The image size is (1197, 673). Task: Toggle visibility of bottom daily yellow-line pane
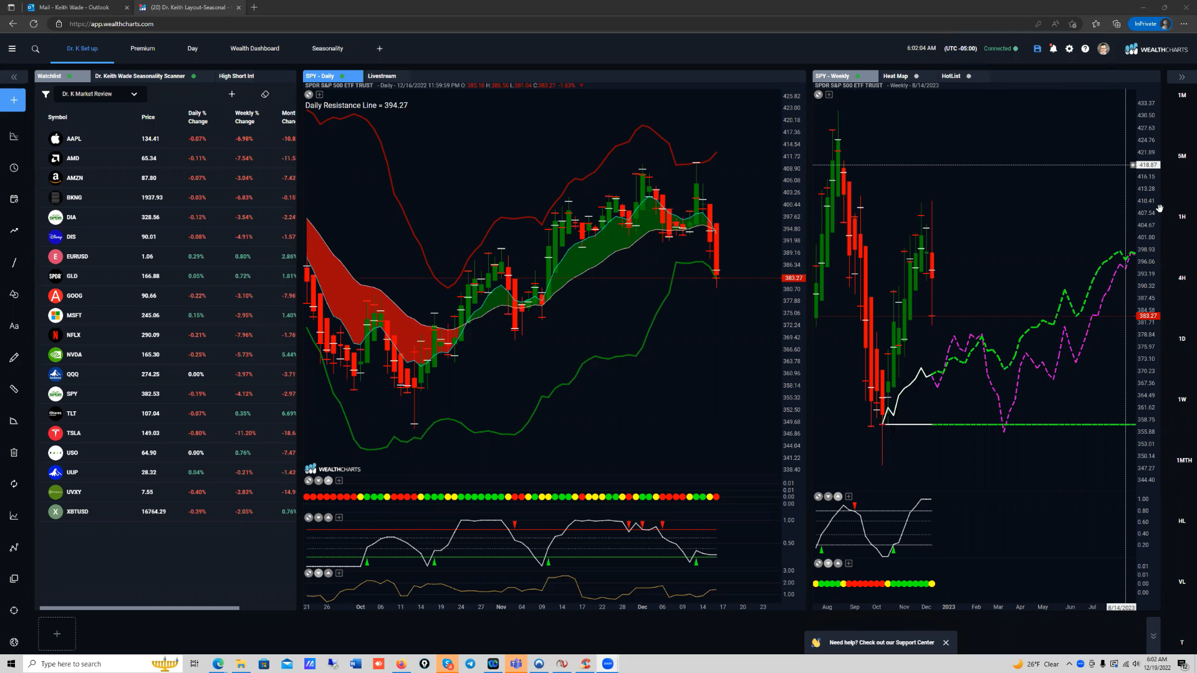click(x=309, y=573)
